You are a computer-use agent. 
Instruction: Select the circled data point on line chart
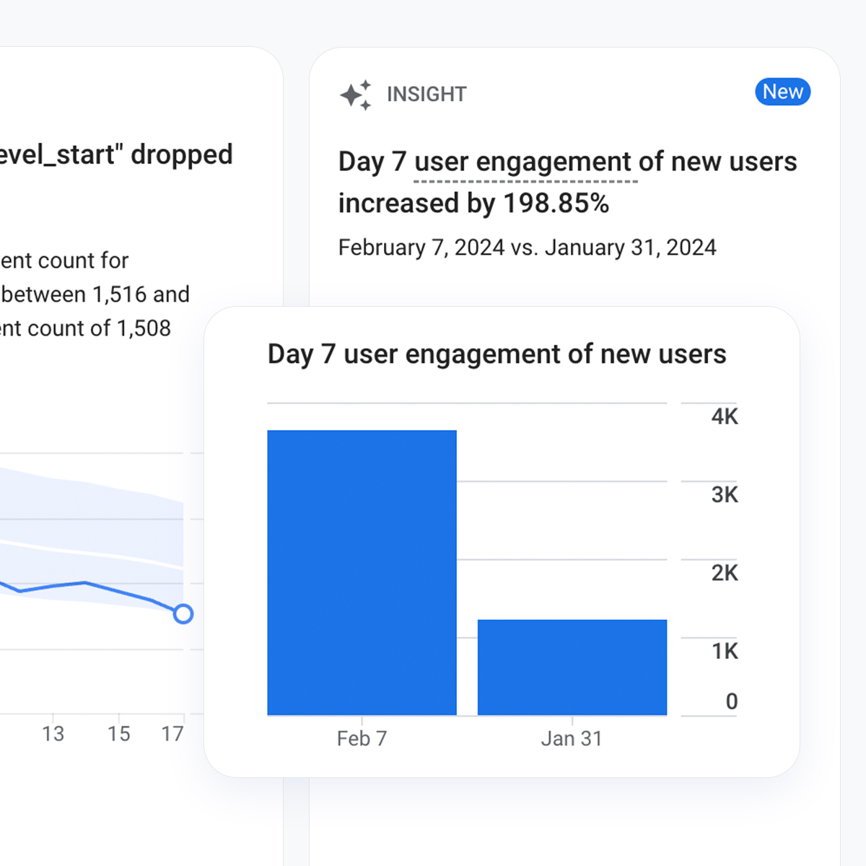tap(183, 614)
